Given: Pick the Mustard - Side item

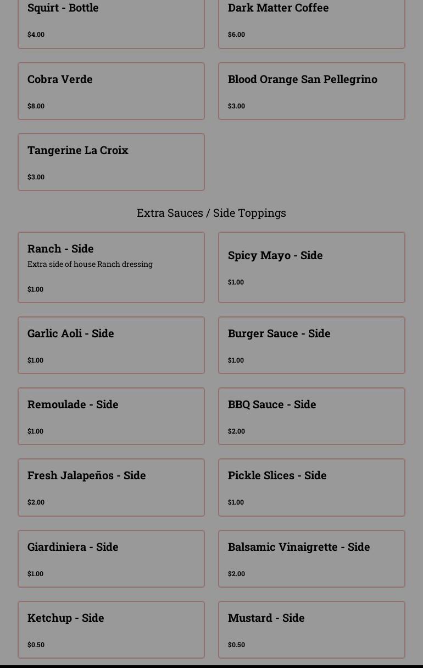Looking at the screenshot, I should point(311,629).
